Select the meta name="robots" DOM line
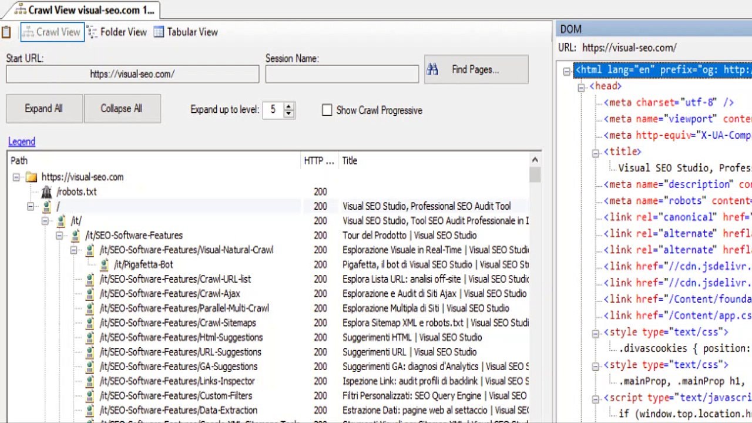Viewport: 752px width, 423px height. coord(677,201)
